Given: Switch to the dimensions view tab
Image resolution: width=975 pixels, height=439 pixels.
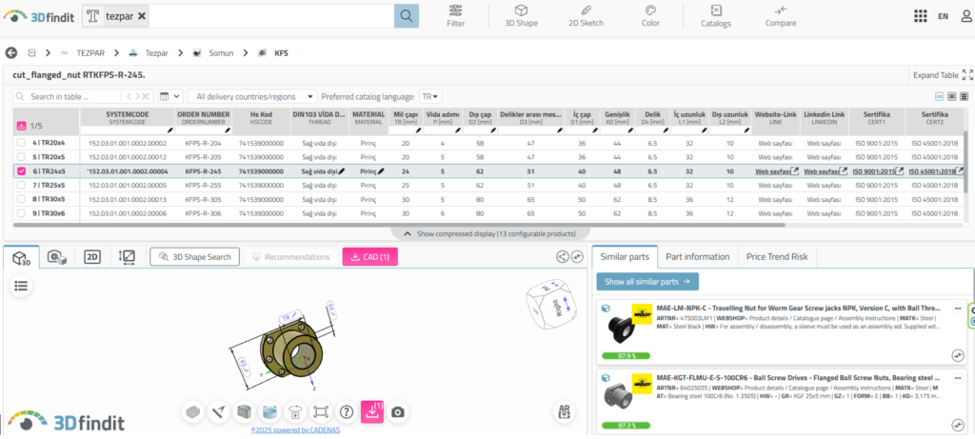Looking at the screenshot, I should [x=128, y=257].
